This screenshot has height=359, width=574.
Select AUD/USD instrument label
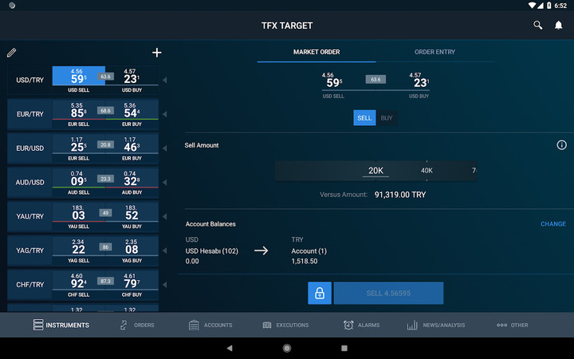coord(29,182)
